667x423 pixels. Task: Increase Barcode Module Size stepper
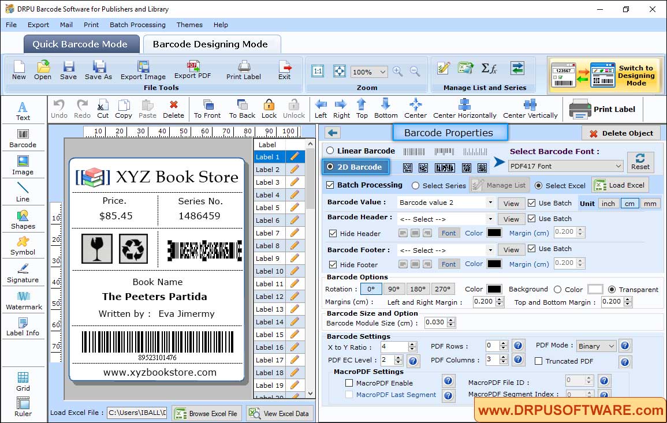(x=452, y=320)
